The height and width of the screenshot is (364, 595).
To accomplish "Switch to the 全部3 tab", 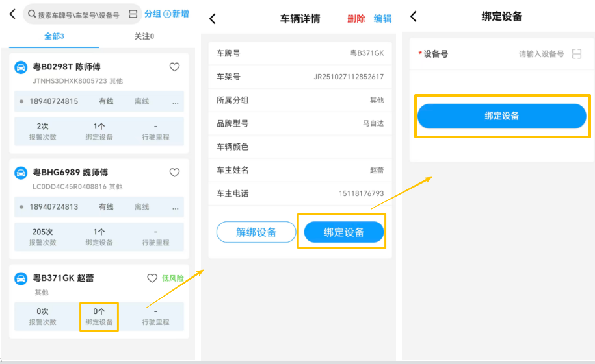I will point(54,36).
